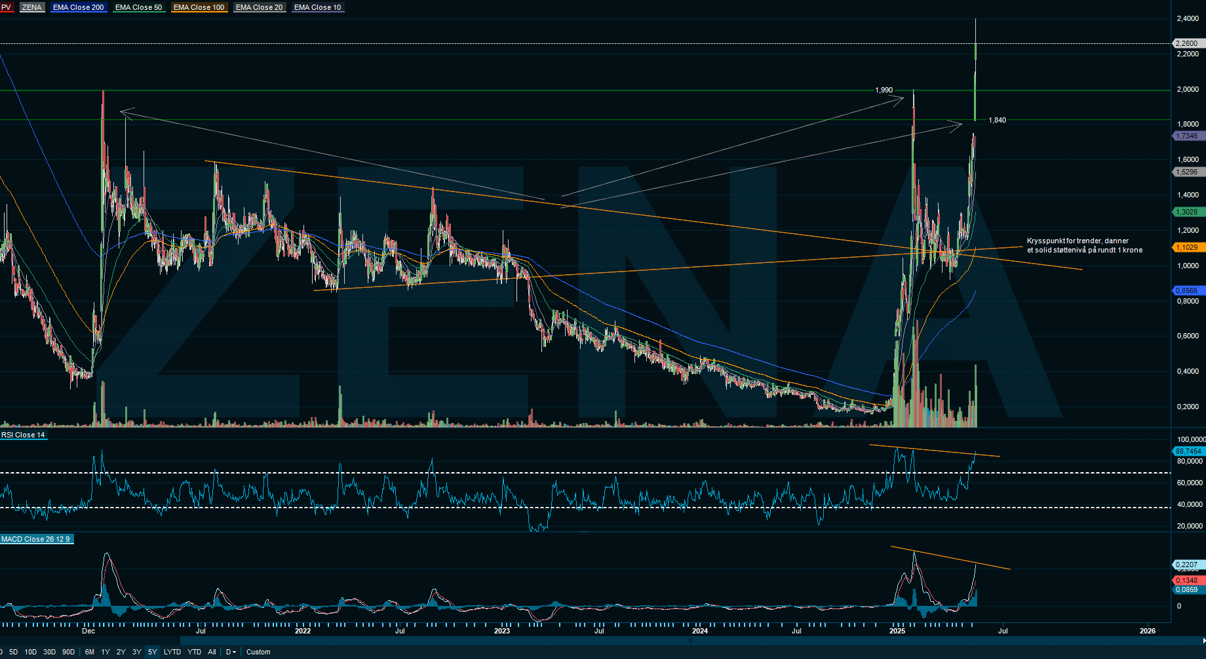Image resolution: width=1206 pixels, height=659 pixels.
Task: Set chart range to 2Y
Action: (x=121, y=652)
